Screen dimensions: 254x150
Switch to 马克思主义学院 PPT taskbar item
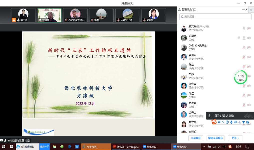pos(126,147)
